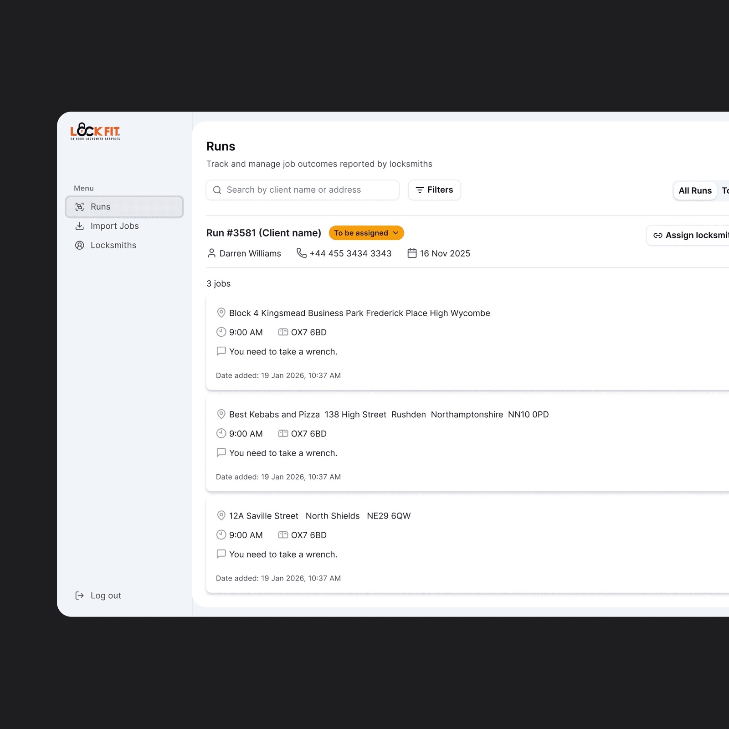The width and height of the screenshot is (729, 729).
Task: Select the All Runs tab
Action: 695,191
